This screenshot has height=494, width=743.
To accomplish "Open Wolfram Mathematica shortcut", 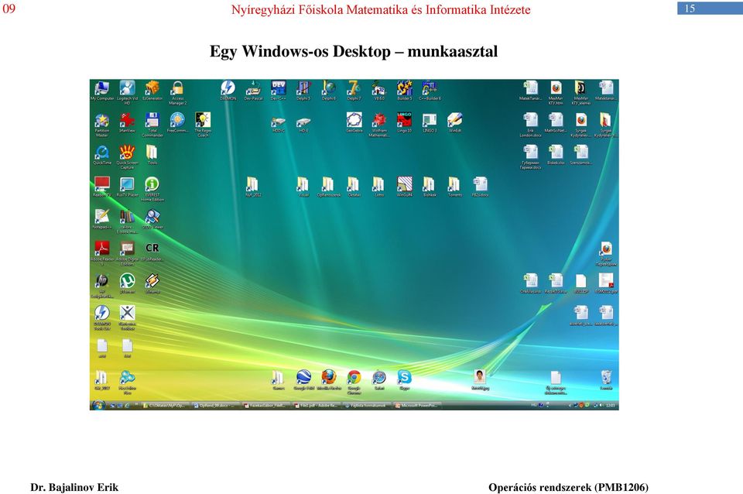I will tap(378, 125).
